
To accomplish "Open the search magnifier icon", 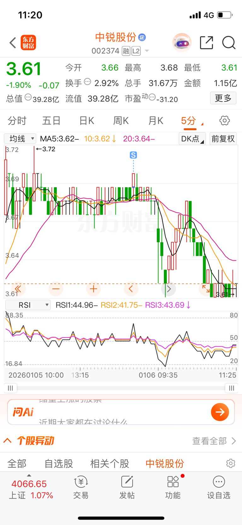I will click(x=229, y=43).
